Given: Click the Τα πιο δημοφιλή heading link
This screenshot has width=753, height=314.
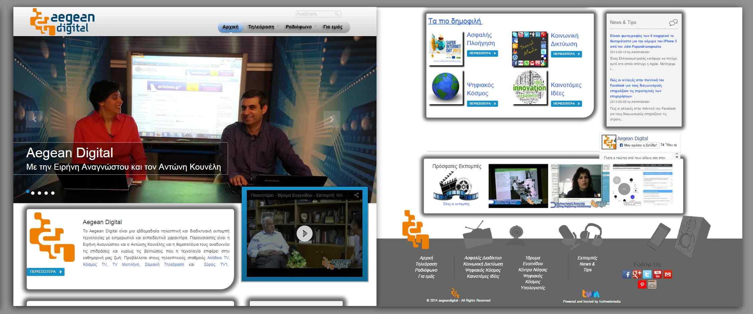Looking at the screenshot, I should tap(455, 21).
